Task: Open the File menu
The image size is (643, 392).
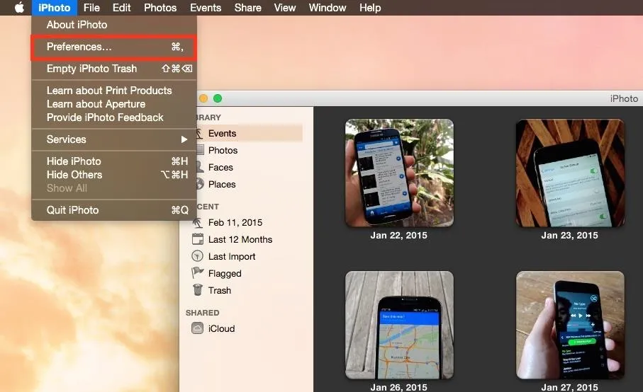Action: [91, 8]
